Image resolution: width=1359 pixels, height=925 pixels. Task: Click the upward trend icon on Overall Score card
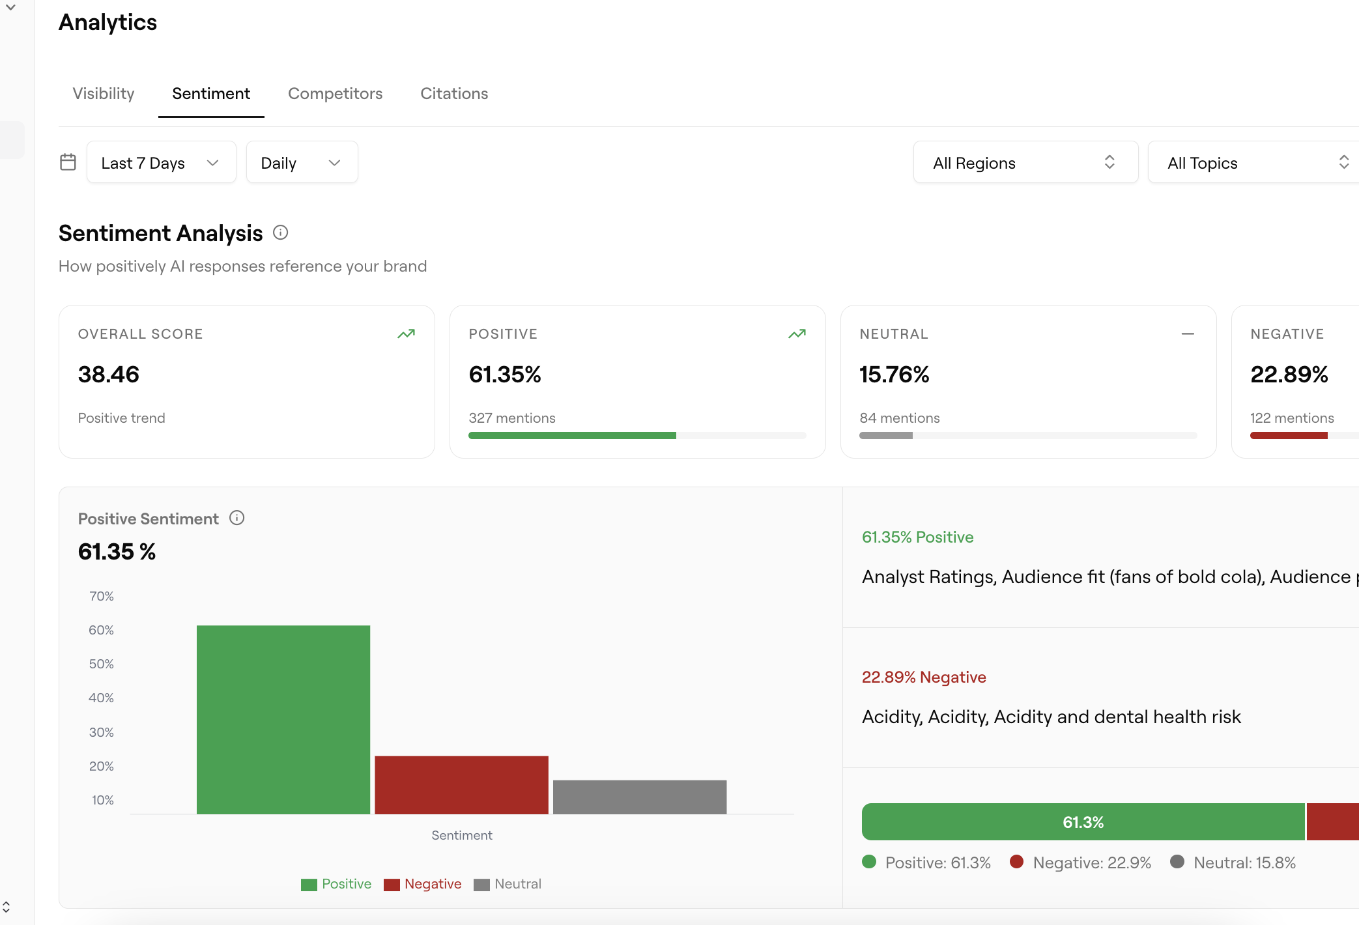[406, 334]
